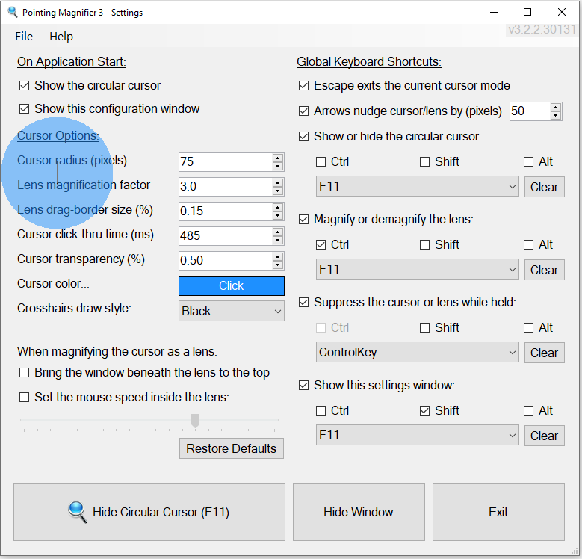Decrease Lens drag-border size with down arrow

click(x=278, y=216)
